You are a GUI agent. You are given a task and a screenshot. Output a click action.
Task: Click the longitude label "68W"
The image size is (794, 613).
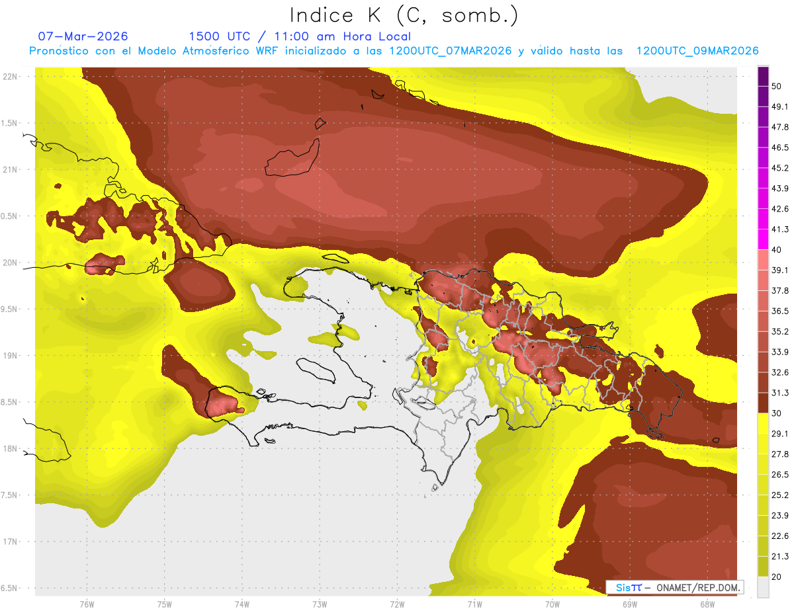coord(707,604)
